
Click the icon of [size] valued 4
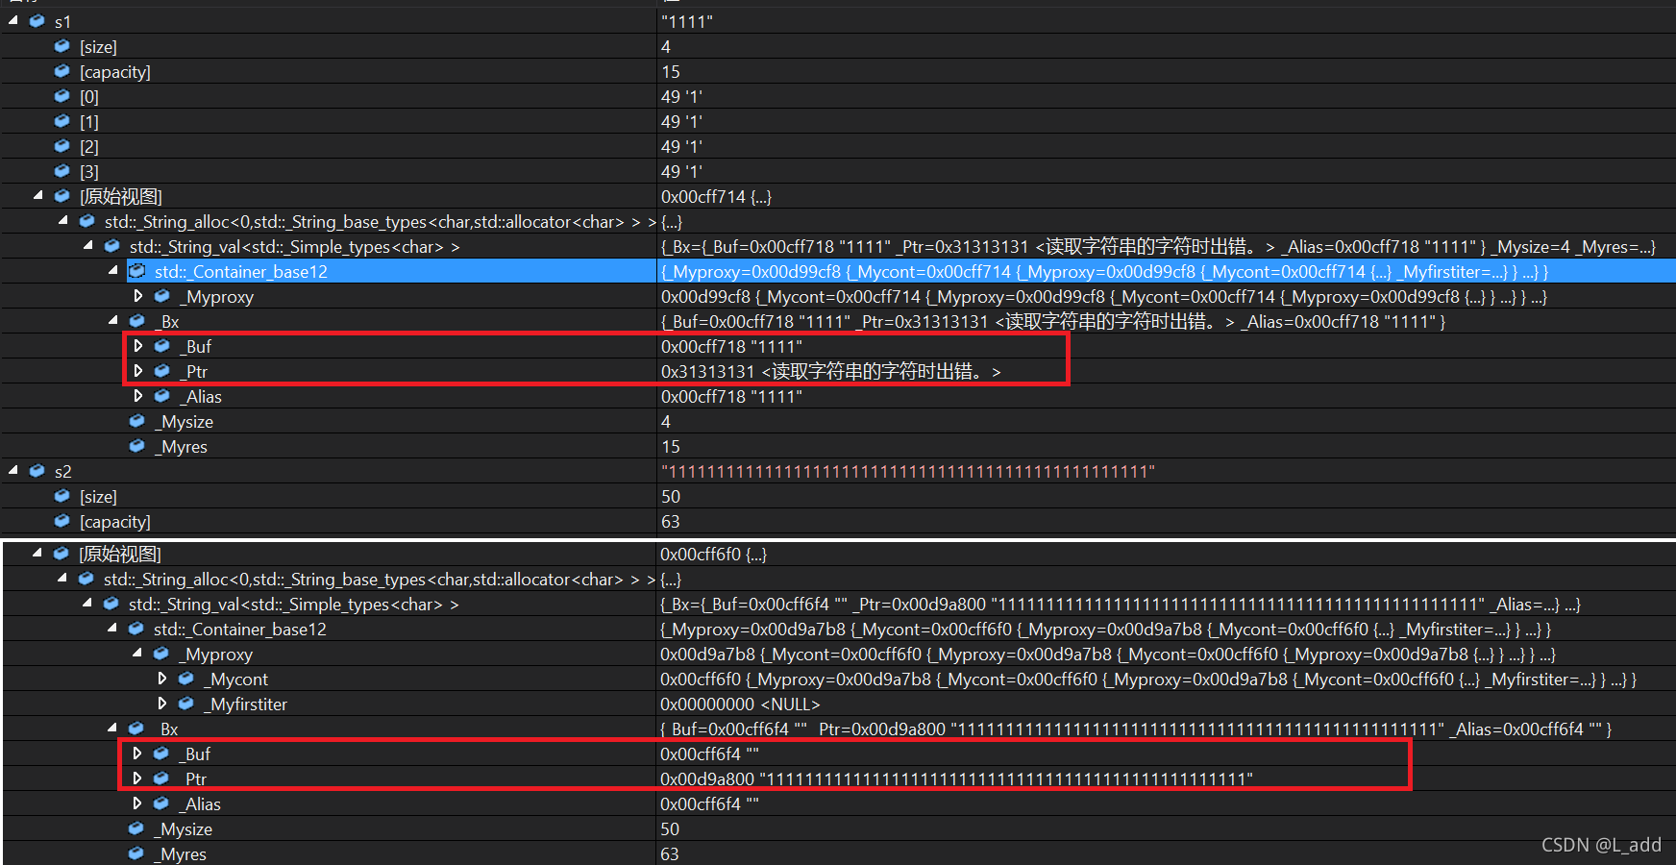62,46
